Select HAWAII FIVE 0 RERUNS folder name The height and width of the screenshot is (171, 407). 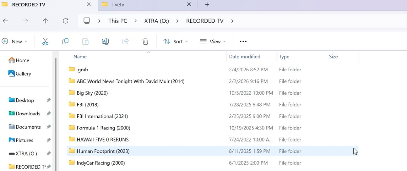coord(102,139)
